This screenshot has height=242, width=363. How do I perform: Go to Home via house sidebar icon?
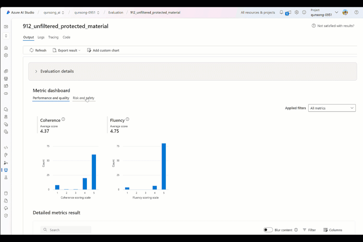point(6,48)
